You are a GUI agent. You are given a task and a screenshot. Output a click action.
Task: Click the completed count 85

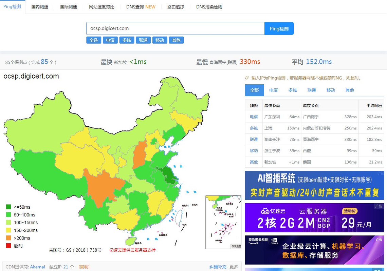click(44, 62)
